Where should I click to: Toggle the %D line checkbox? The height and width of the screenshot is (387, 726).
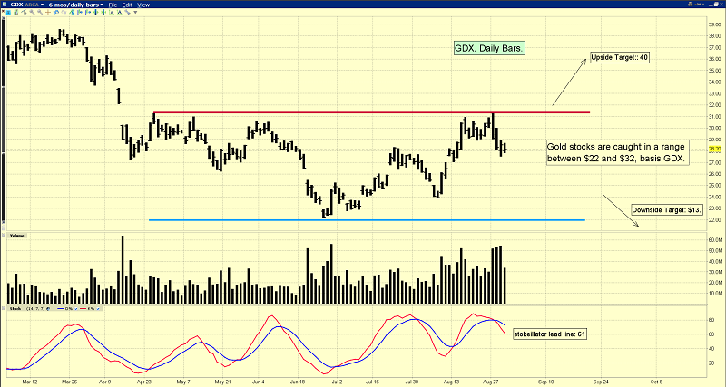(75, 309)
